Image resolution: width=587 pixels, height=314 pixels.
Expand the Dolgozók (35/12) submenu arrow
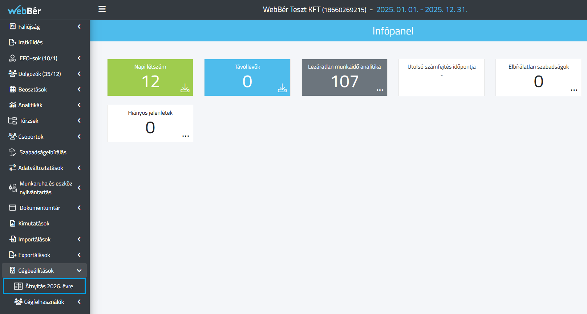(x=79, y=74)
